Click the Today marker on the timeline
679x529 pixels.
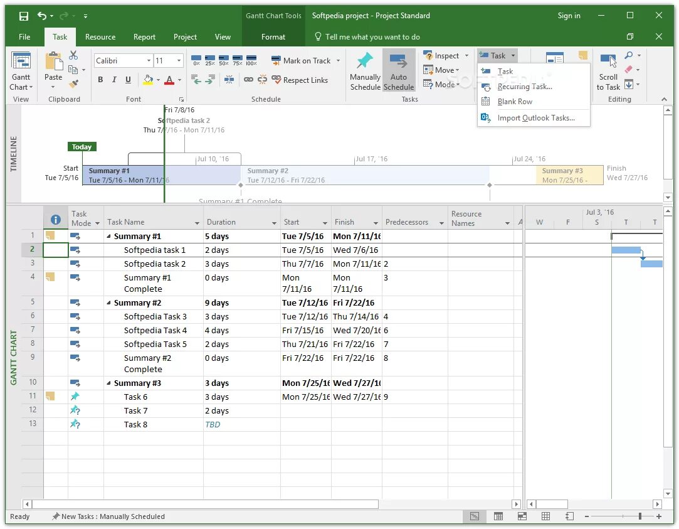click(x=82, y=147)
